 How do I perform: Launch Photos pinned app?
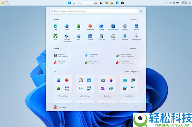click(136, 27)
